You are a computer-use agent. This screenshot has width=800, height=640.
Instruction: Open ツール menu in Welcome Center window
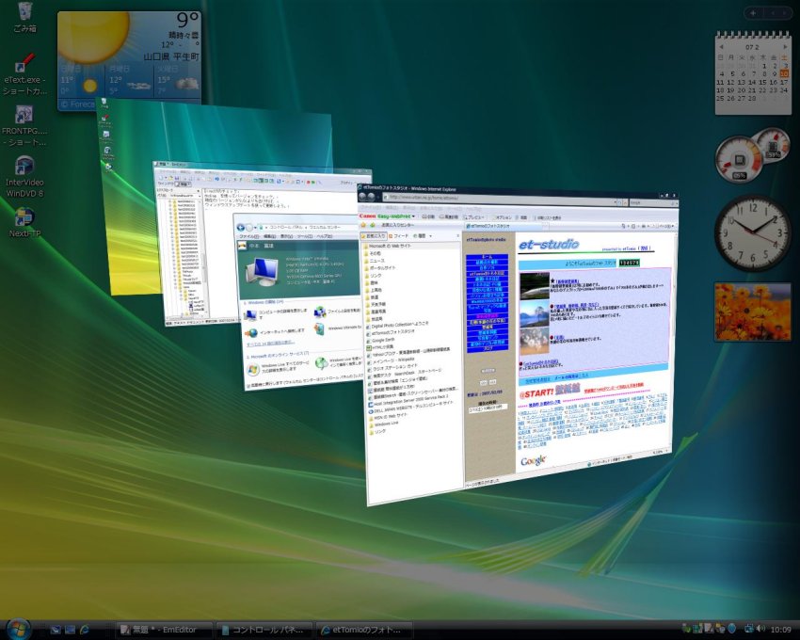point(305,236)
